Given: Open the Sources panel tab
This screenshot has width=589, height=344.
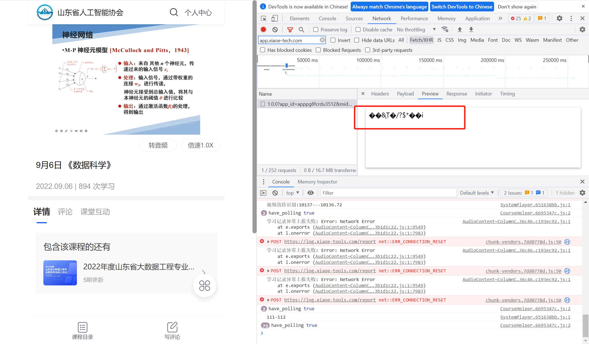Looking at the screenshot, I should click(354, 19).
